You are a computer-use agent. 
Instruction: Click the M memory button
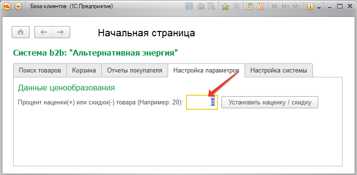[x=274, y=7]
